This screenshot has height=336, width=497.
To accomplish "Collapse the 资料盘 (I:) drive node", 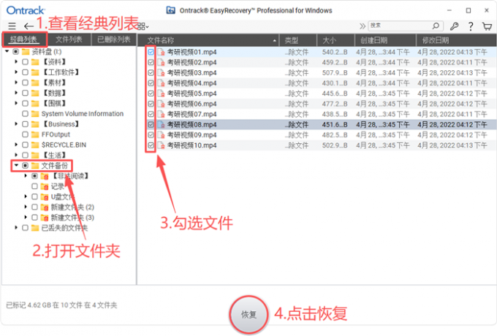I will 7,51.
